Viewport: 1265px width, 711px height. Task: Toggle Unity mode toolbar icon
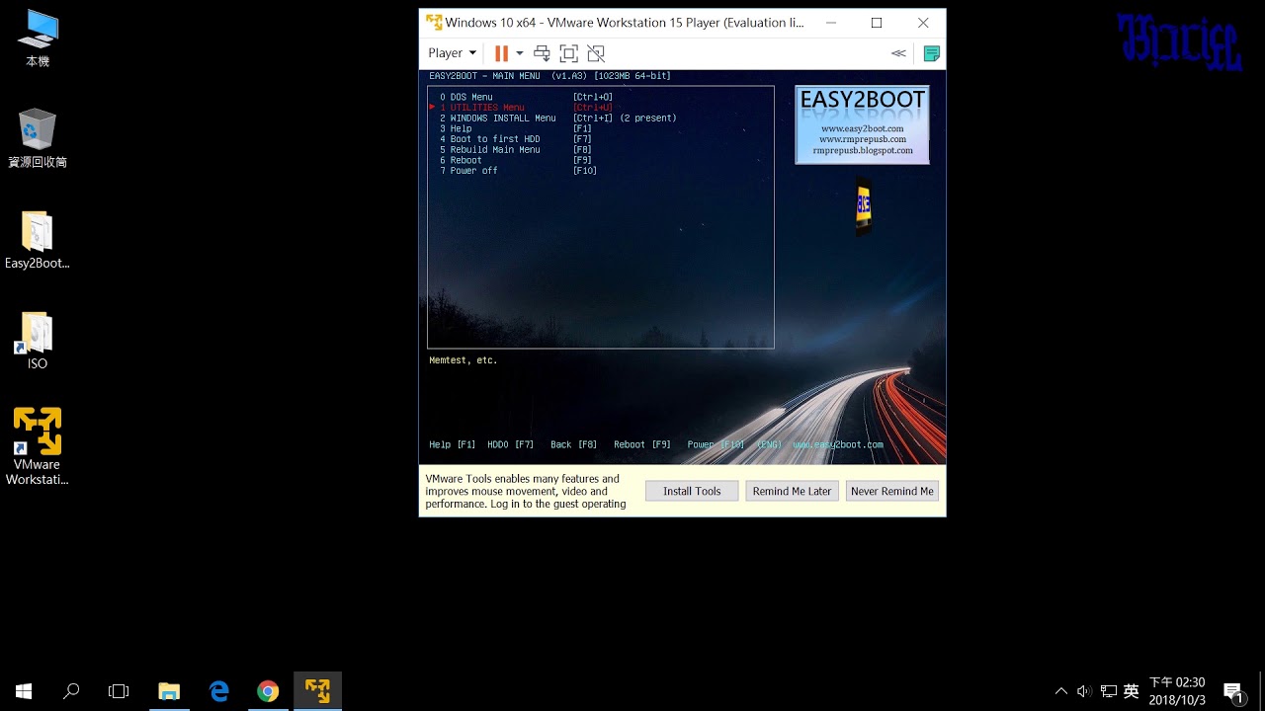pos(595,53)
